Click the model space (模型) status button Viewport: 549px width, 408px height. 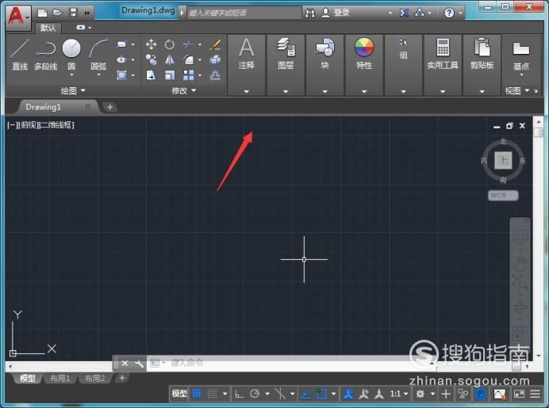click(179, 394)
